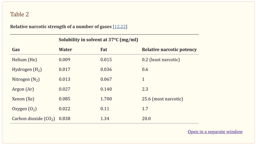
Task: Click the 'Xenon (Xe)' row label
Action: (24, 99)
